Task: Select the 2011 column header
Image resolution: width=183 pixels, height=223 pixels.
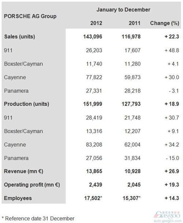Action: tap(135, 23)
